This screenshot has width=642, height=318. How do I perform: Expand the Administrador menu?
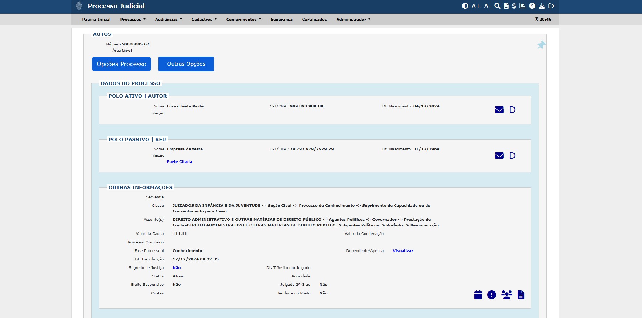tap(354, 19)
